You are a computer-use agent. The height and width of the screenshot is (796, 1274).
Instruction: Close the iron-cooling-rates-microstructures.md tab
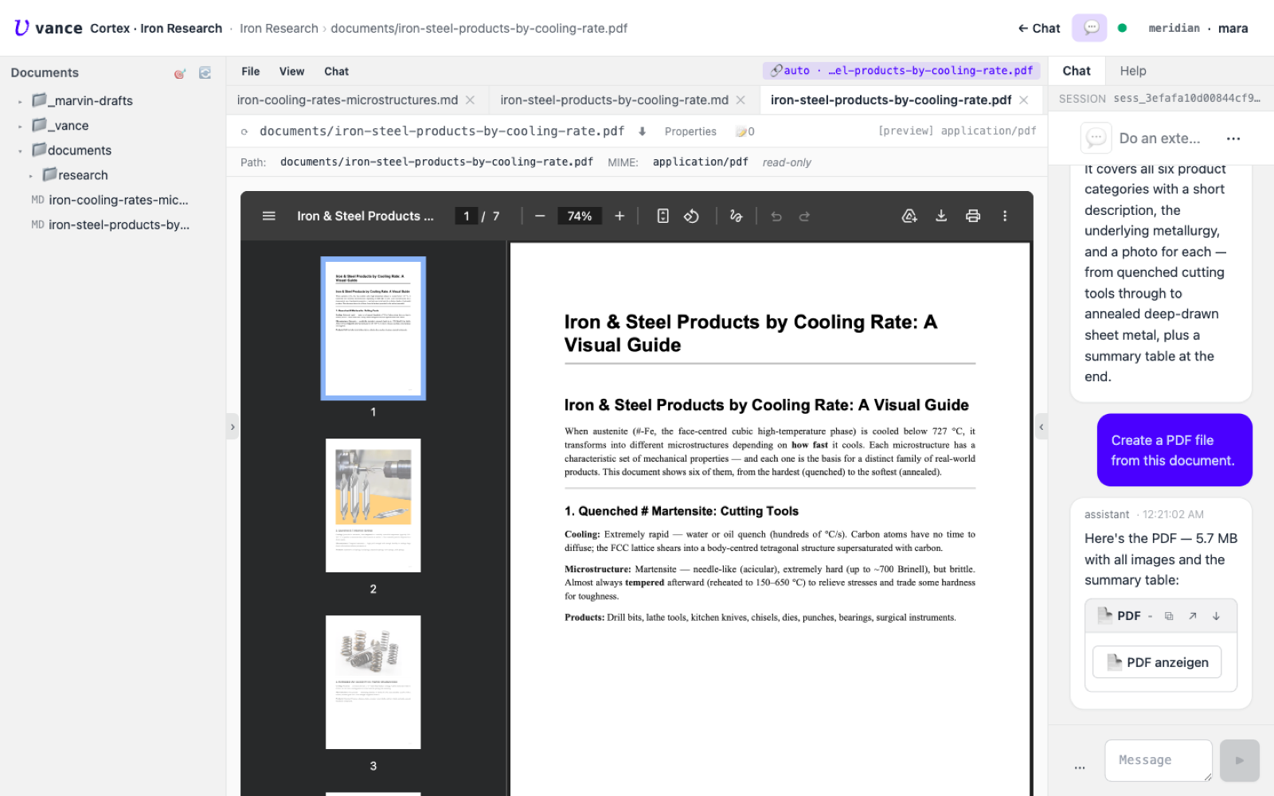point(471,100)
